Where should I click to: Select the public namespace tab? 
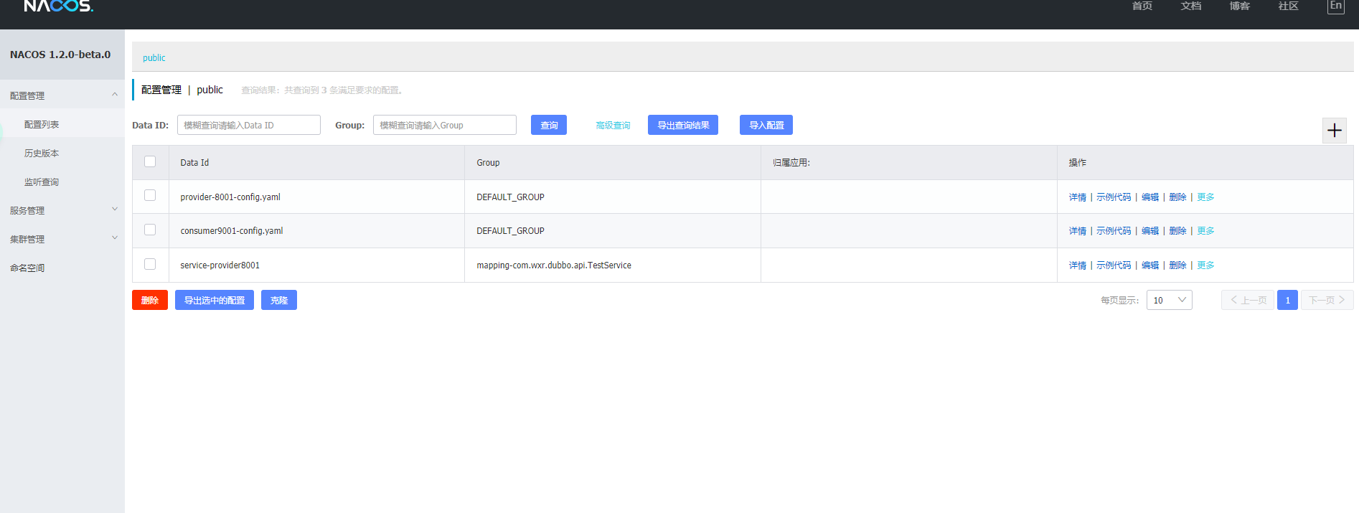point(154,57)
